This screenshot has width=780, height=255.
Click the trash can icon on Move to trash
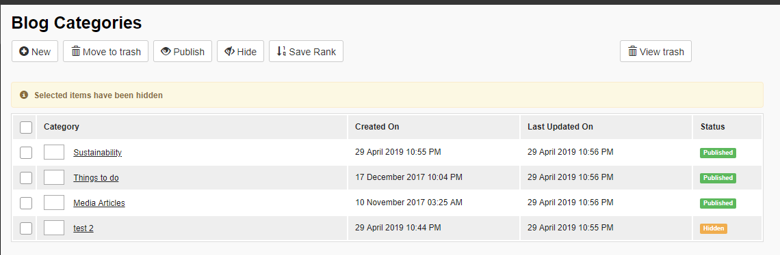pyautogui.click(x=76, y=52)
